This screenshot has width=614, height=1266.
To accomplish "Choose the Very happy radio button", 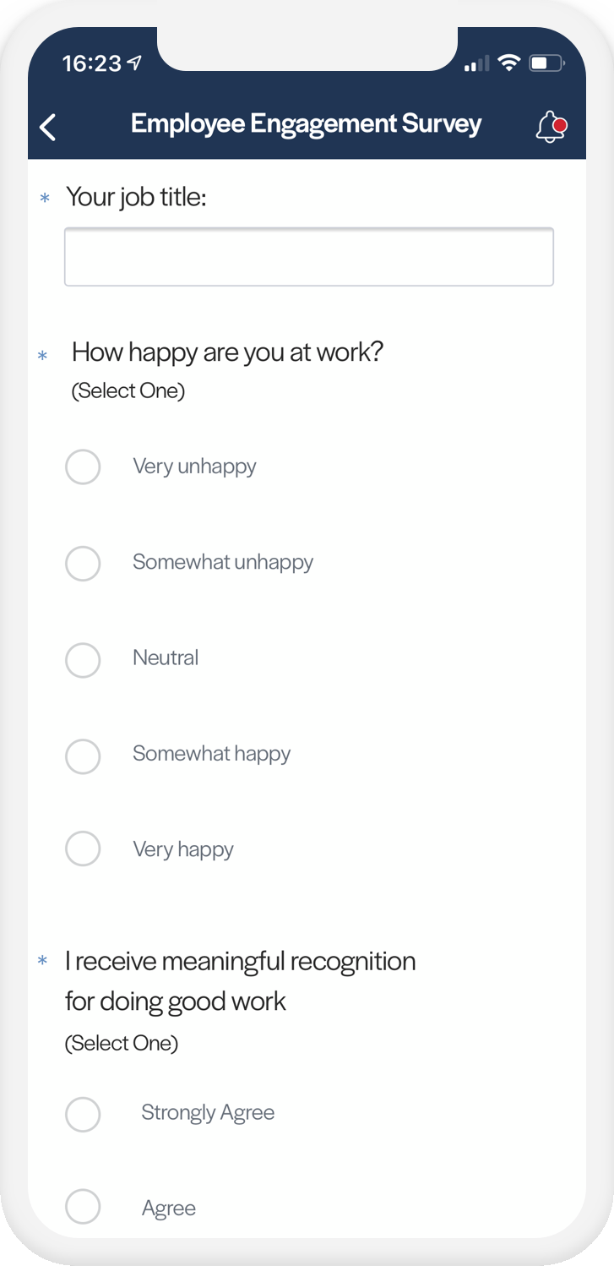I will [x=83, y=849].
